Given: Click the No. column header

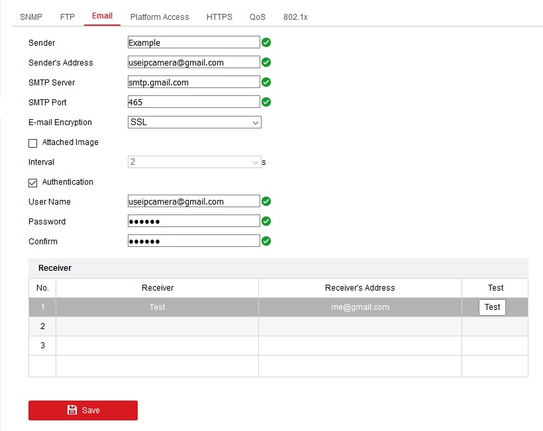Looking at the screenshot, I should (x=42, y=288).
